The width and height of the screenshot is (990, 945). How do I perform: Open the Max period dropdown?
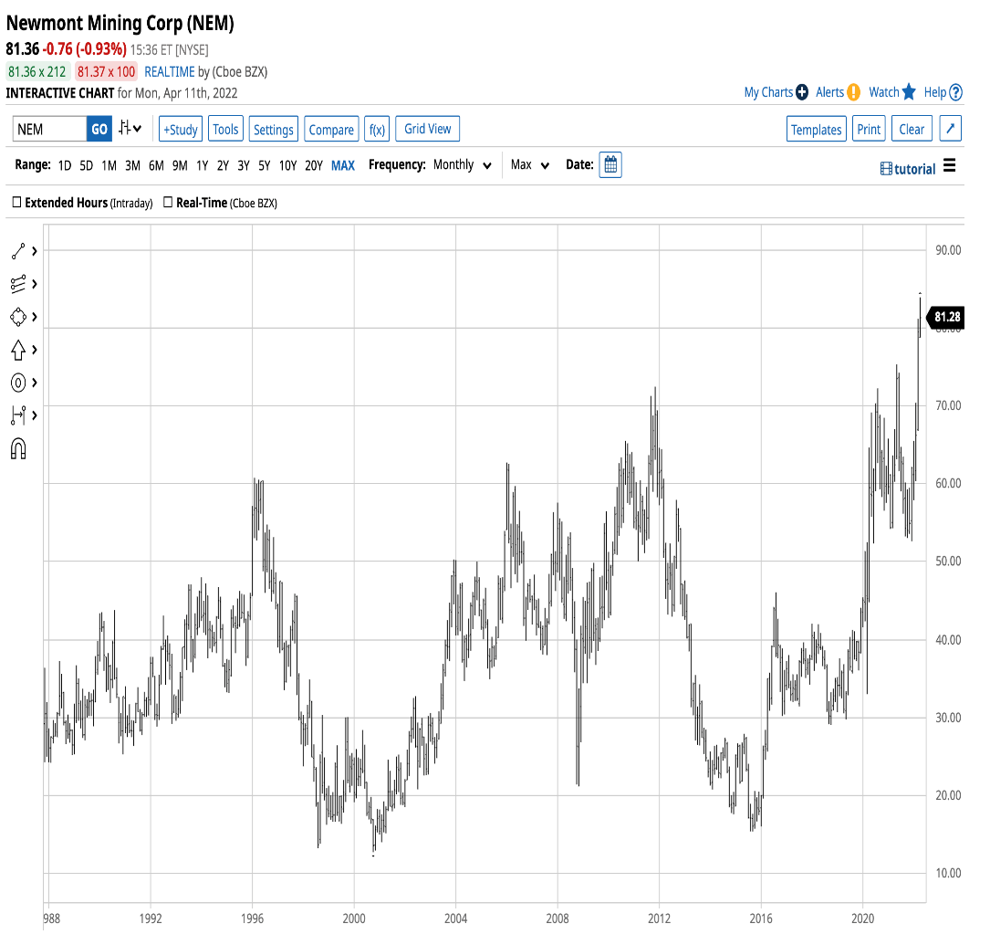tap(530, 165)
